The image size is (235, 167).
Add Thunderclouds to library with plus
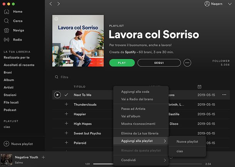66,104
